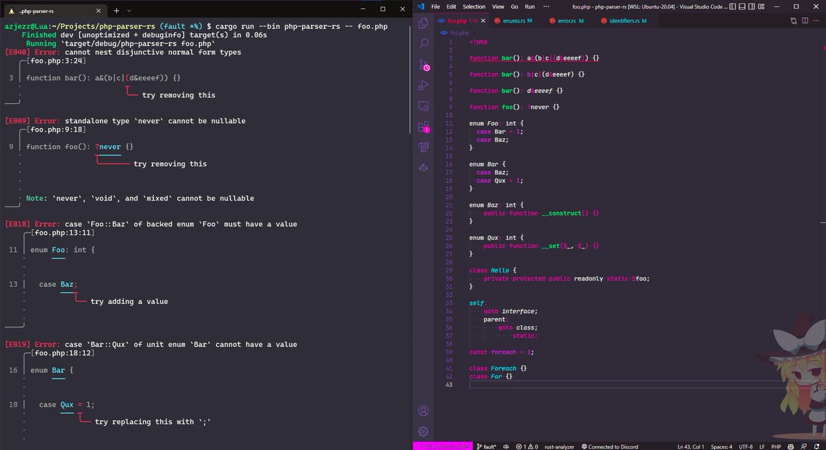This screenshot has height=450, width=826.
Task: Click 'const foreach = 1;' line
Action: coord(502,352)
